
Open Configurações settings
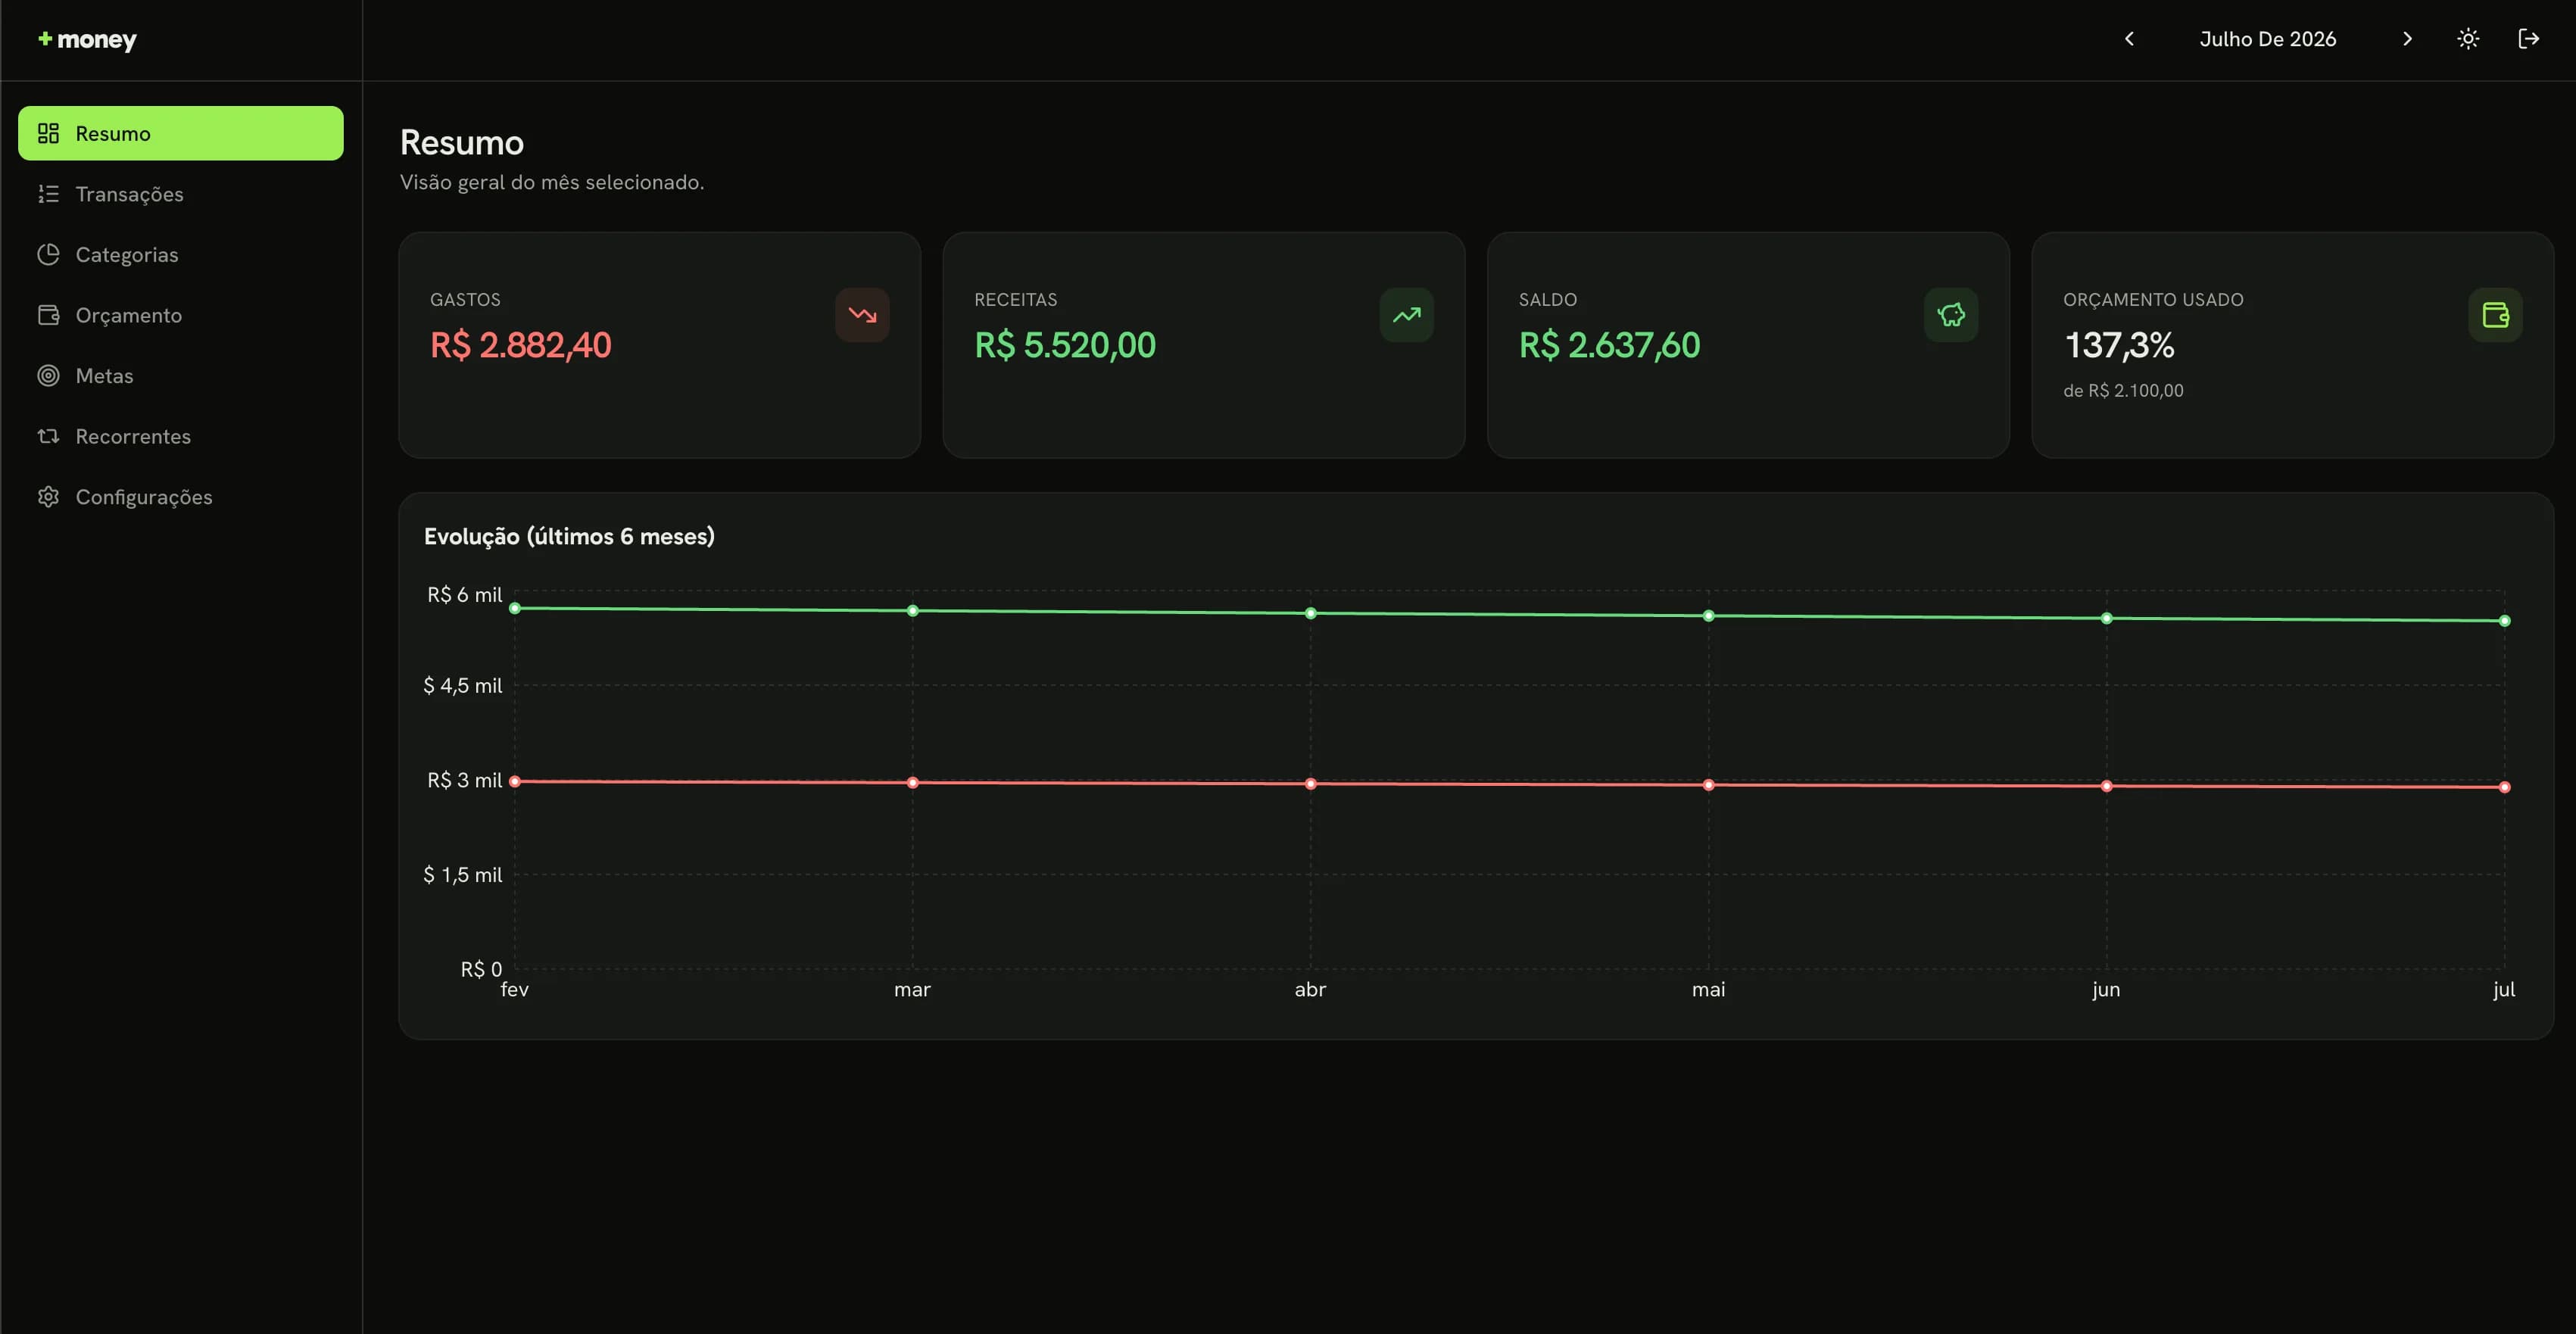point(180,497)
